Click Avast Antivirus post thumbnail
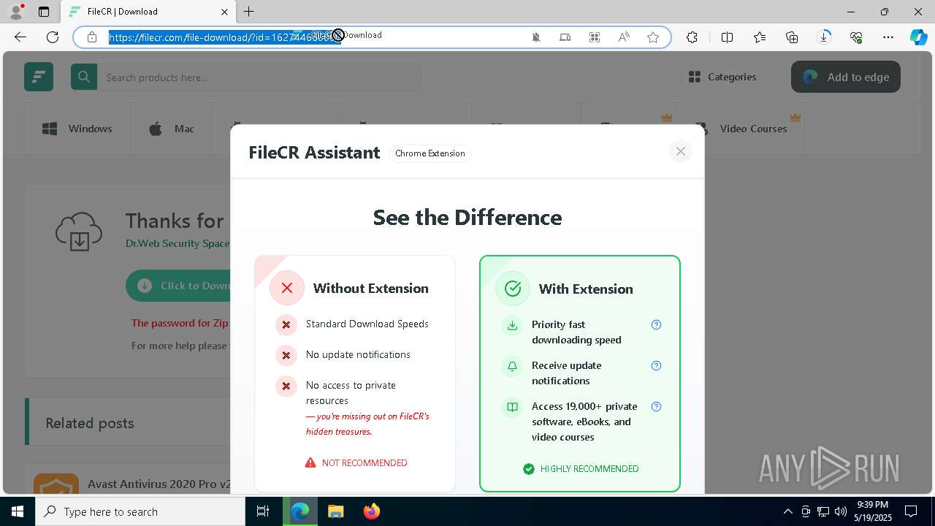Screen dimensions: 935x526 pyautogui.click(x=56, y=484)
